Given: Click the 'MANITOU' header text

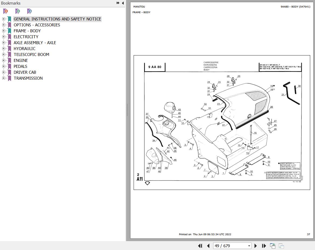Looking at the screenshot, I should tap(139, 7).
